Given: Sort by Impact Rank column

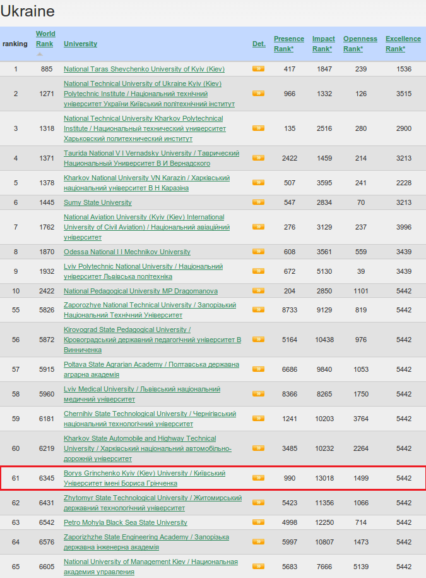Looking at the screenshot, I should click(x=324, y=44).
